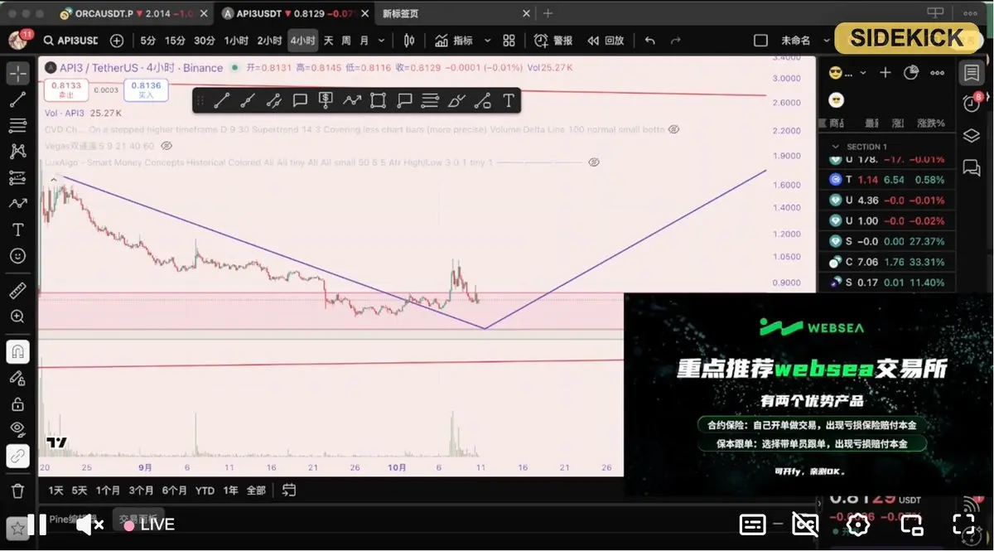
Task: Toggle visibility of the Vegas双通道 indicator
Action: click(166, 146)
